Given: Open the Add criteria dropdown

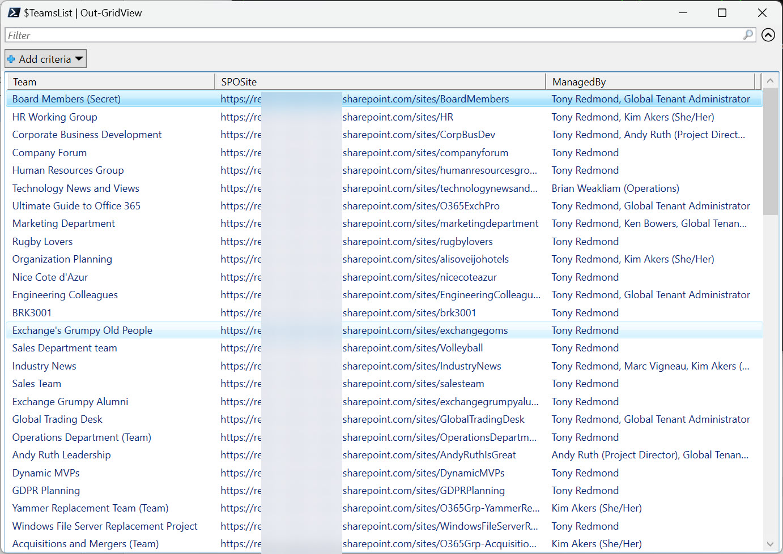Looking at the screenshot, I should (x=45, y=59).
